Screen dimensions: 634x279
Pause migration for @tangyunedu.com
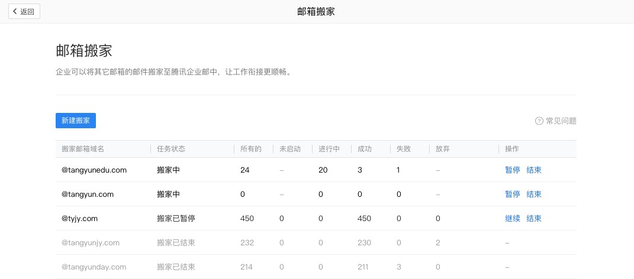tap(513, 170)
